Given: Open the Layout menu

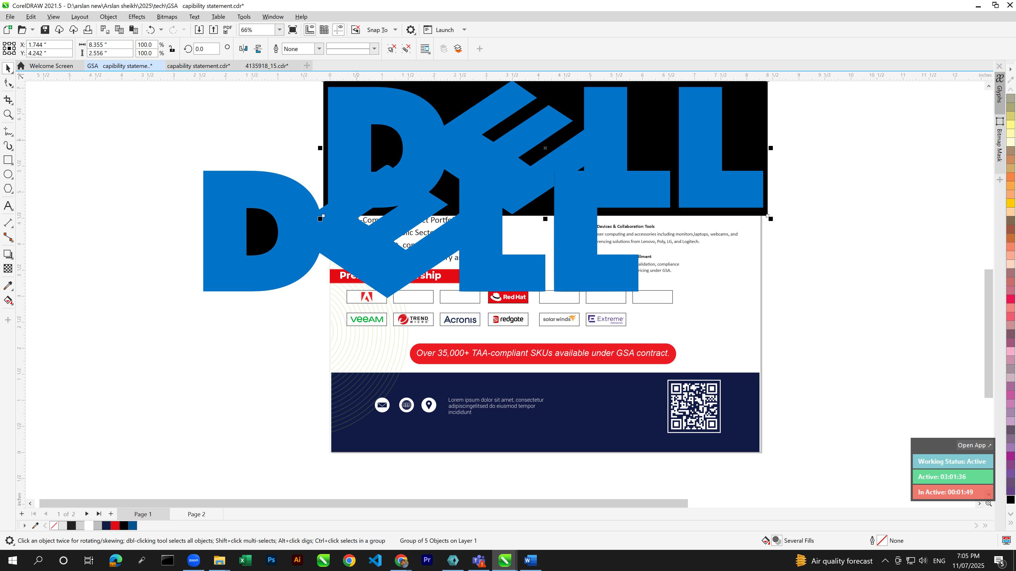Looking at the screenshot, I should click(x=80, y=17).
